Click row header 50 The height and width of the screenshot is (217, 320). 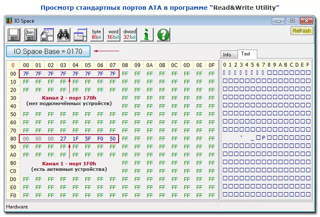point(13,114)
